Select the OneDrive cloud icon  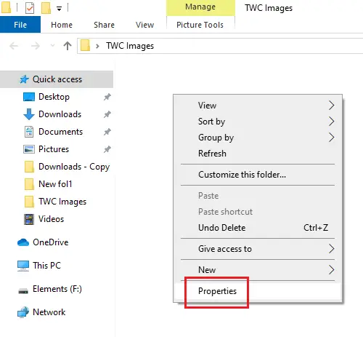pyautogui.click(x=23, y=242)
